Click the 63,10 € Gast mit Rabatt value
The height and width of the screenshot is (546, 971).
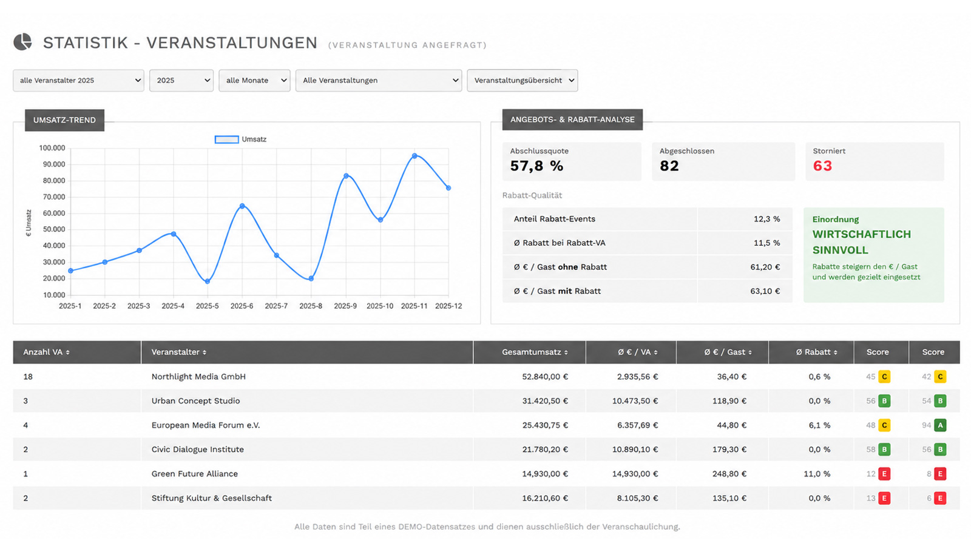[765, 291]
